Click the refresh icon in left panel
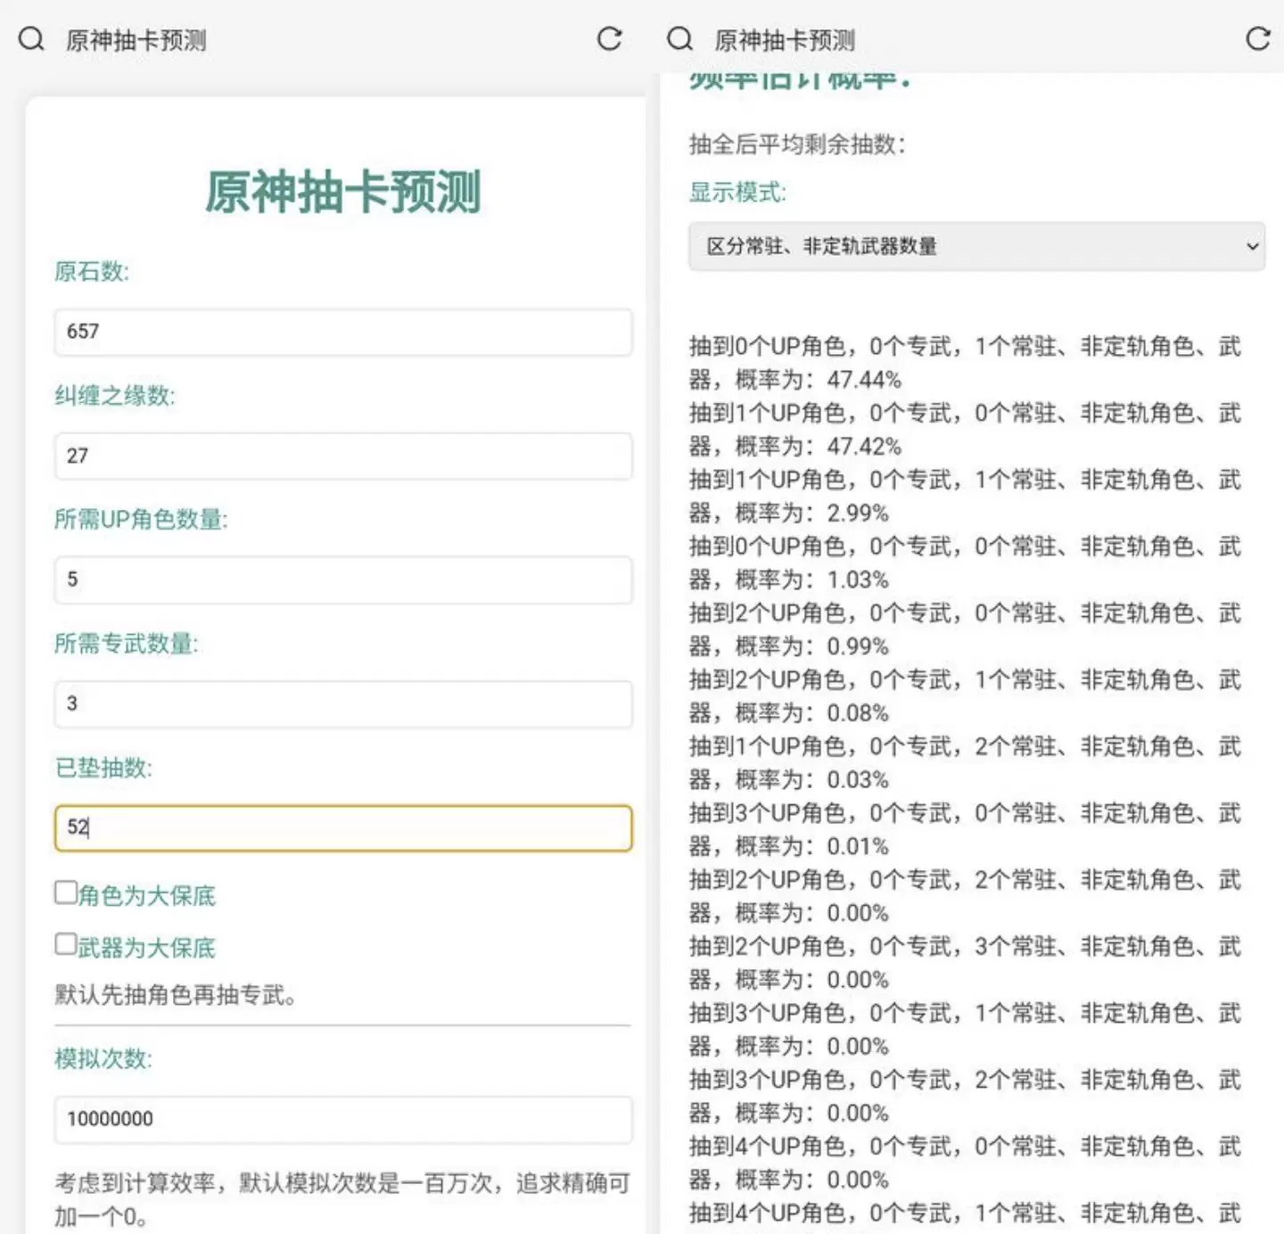Screen dimensions: 1284x1234 pos(609,38)
